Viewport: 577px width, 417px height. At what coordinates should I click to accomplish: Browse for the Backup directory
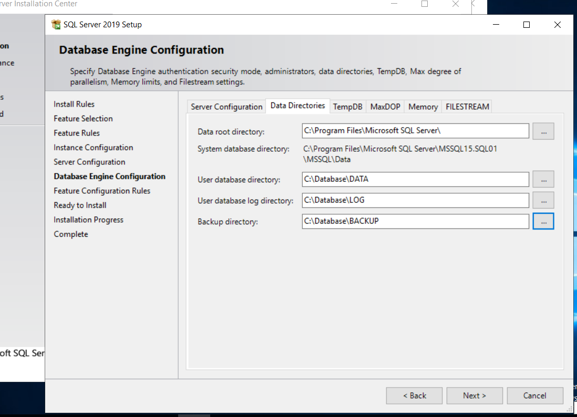pos(543,222)
